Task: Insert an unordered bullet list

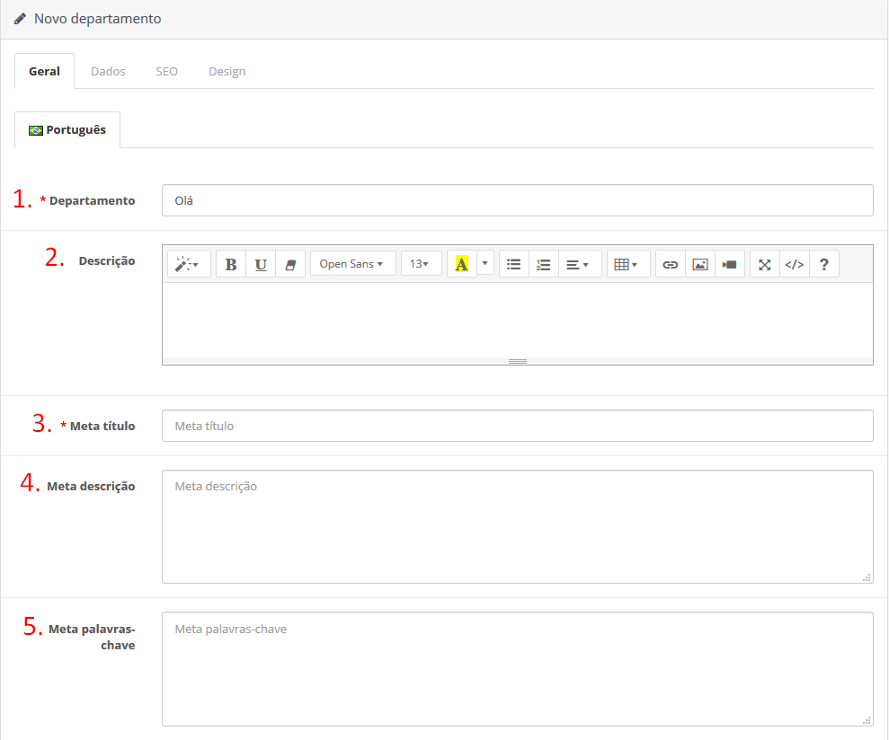Action: [x=514, y=264]
